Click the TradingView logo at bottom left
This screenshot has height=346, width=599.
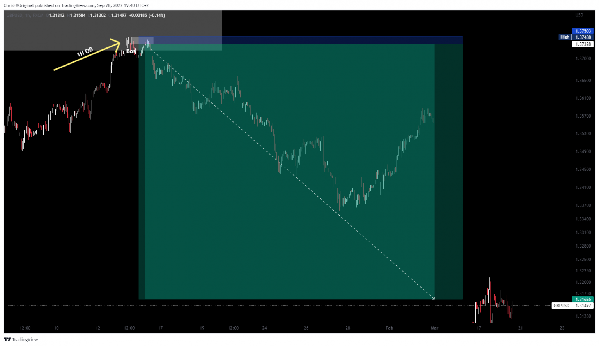coord(21,339)
